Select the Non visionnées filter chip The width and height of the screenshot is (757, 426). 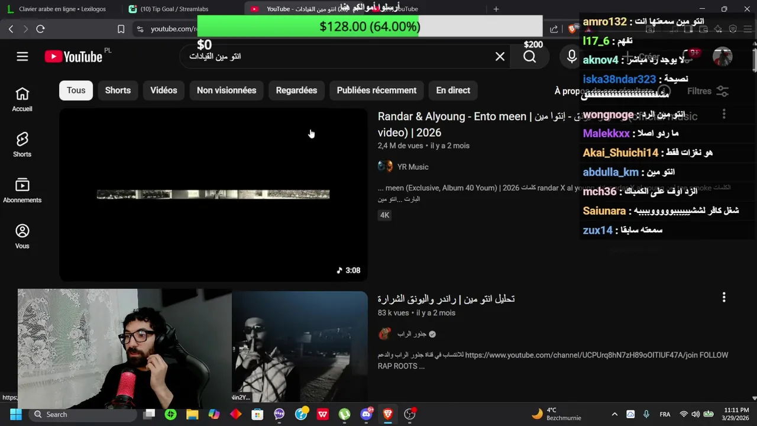(x=227, y=90)
